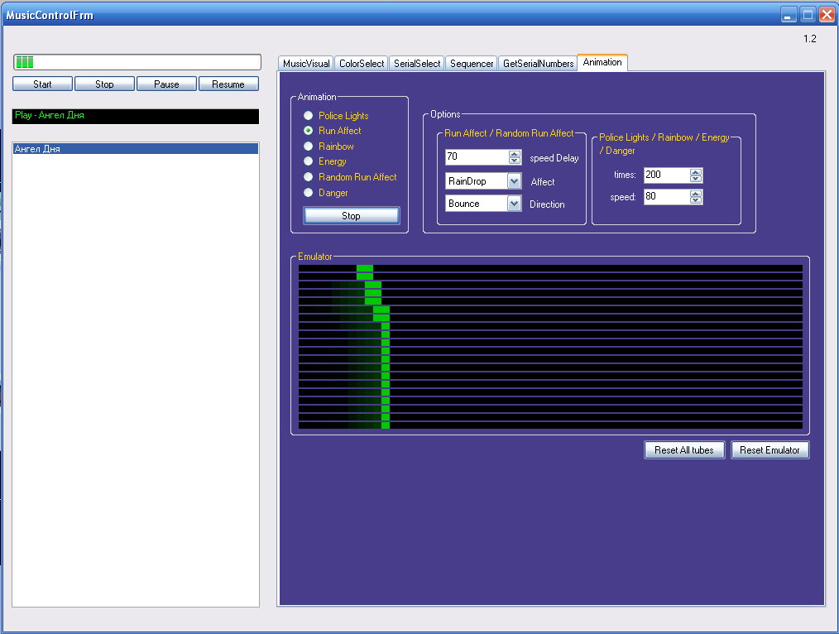Expand the RainDrop affect dropdown
Image resolution: width=839 pixels, height=634 pixels.
point(514,181)
